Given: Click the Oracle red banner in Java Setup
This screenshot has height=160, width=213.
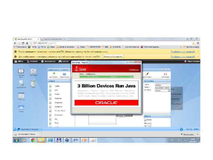Looking at the screenshot, I should (x=106, y=103).
